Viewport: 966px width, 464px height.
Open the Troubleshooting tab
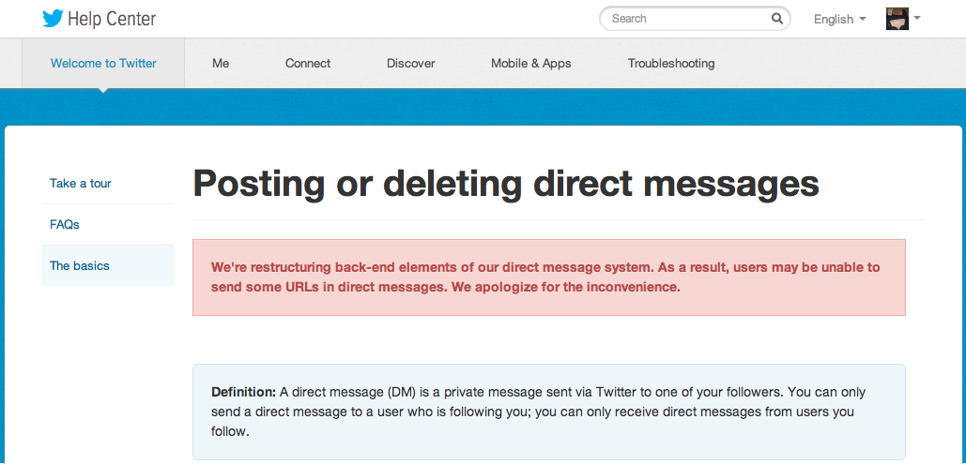pyautogui.click(x=671, y=64)
